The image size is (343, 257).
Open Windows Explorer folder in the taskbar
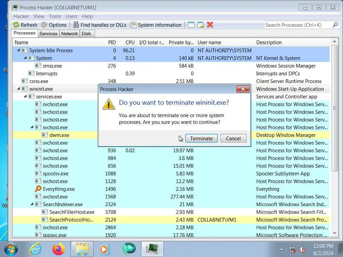(82, 249)
